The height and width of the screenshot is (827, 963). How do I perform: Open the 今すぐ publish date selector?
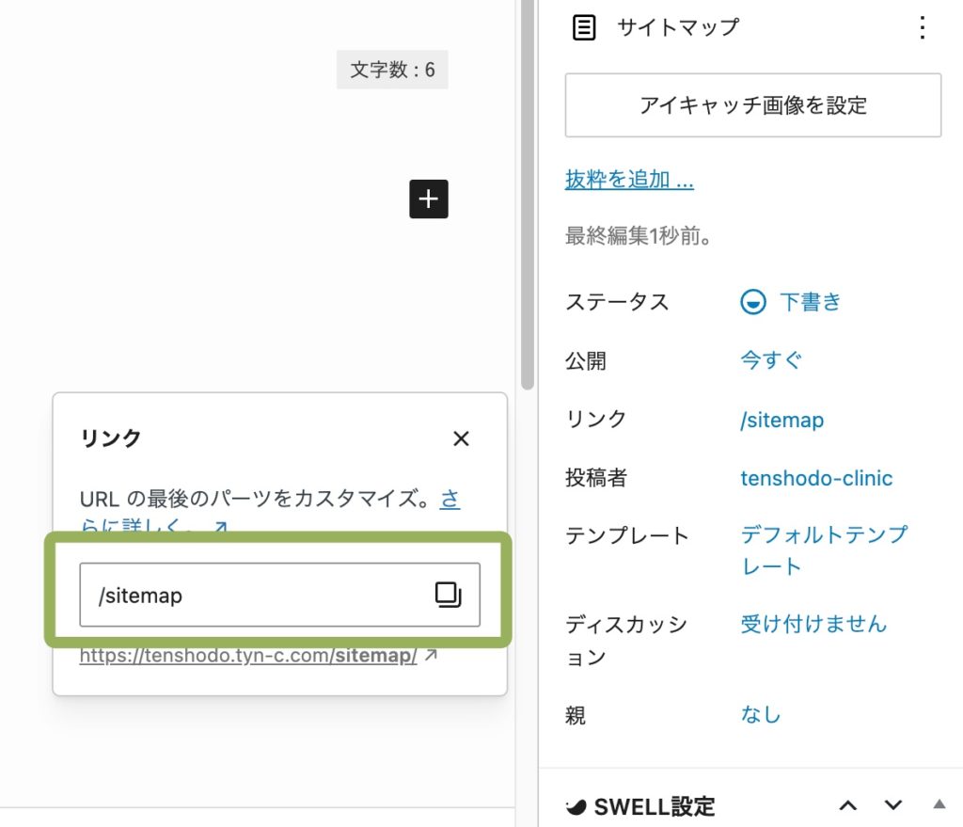pos(770,359)
